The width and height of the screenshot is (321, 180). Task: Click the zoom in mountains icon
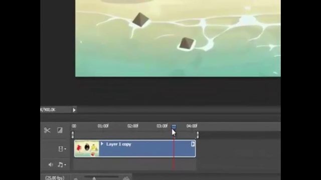[126, 178]
